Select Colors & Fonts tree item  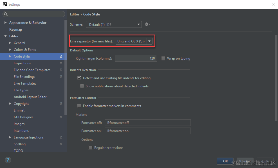25,50
